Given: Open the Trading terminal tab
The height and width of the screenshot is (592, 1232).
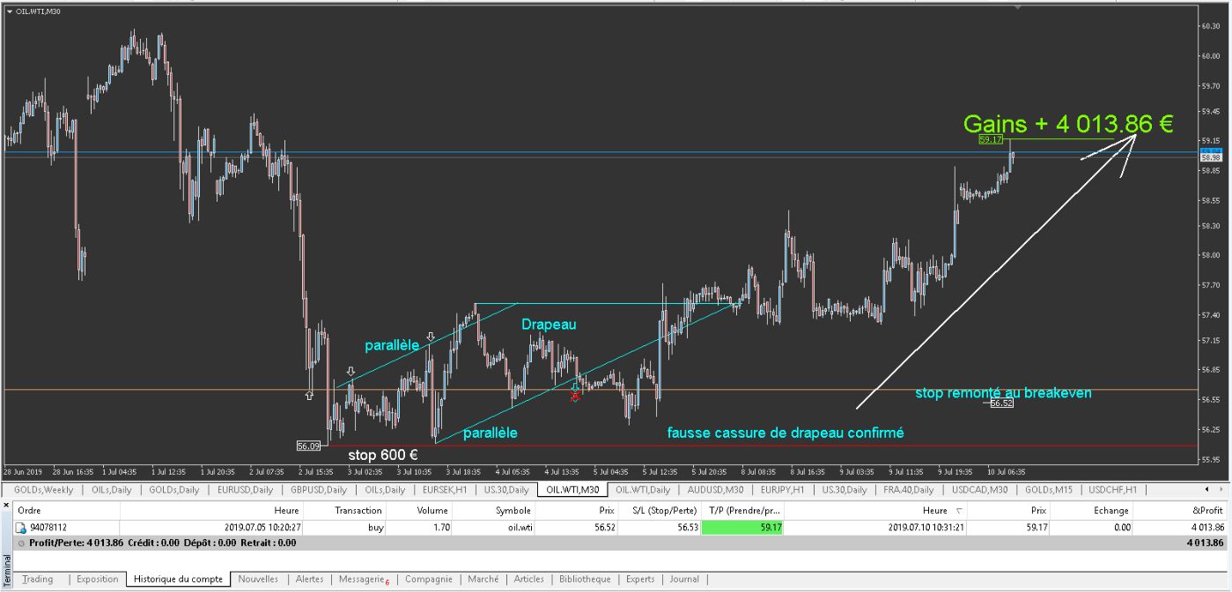Looking at the screenshot, I should (38, 579).
